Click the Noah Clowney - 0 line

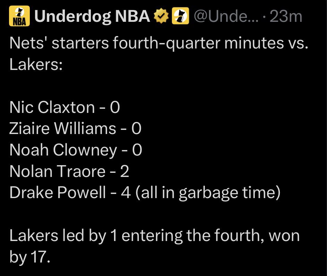(x=76, y=150)
